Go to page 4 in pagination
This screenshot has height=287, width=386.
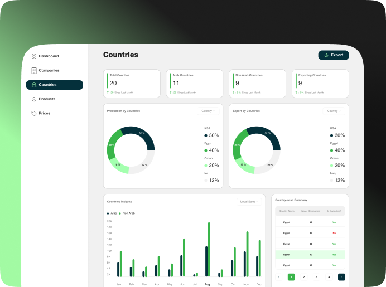pyautogui.click(x=329, y=277)
